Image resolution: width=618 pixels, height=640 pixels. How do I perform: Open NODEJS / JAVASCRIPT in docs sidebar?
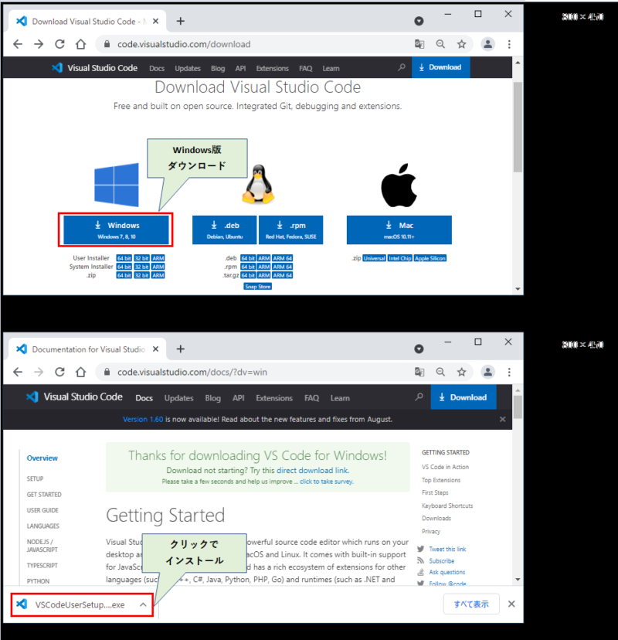[x=42, y=546]
